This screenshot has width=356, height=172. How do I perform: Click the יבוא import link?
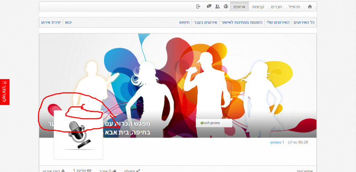coord(69,22)
